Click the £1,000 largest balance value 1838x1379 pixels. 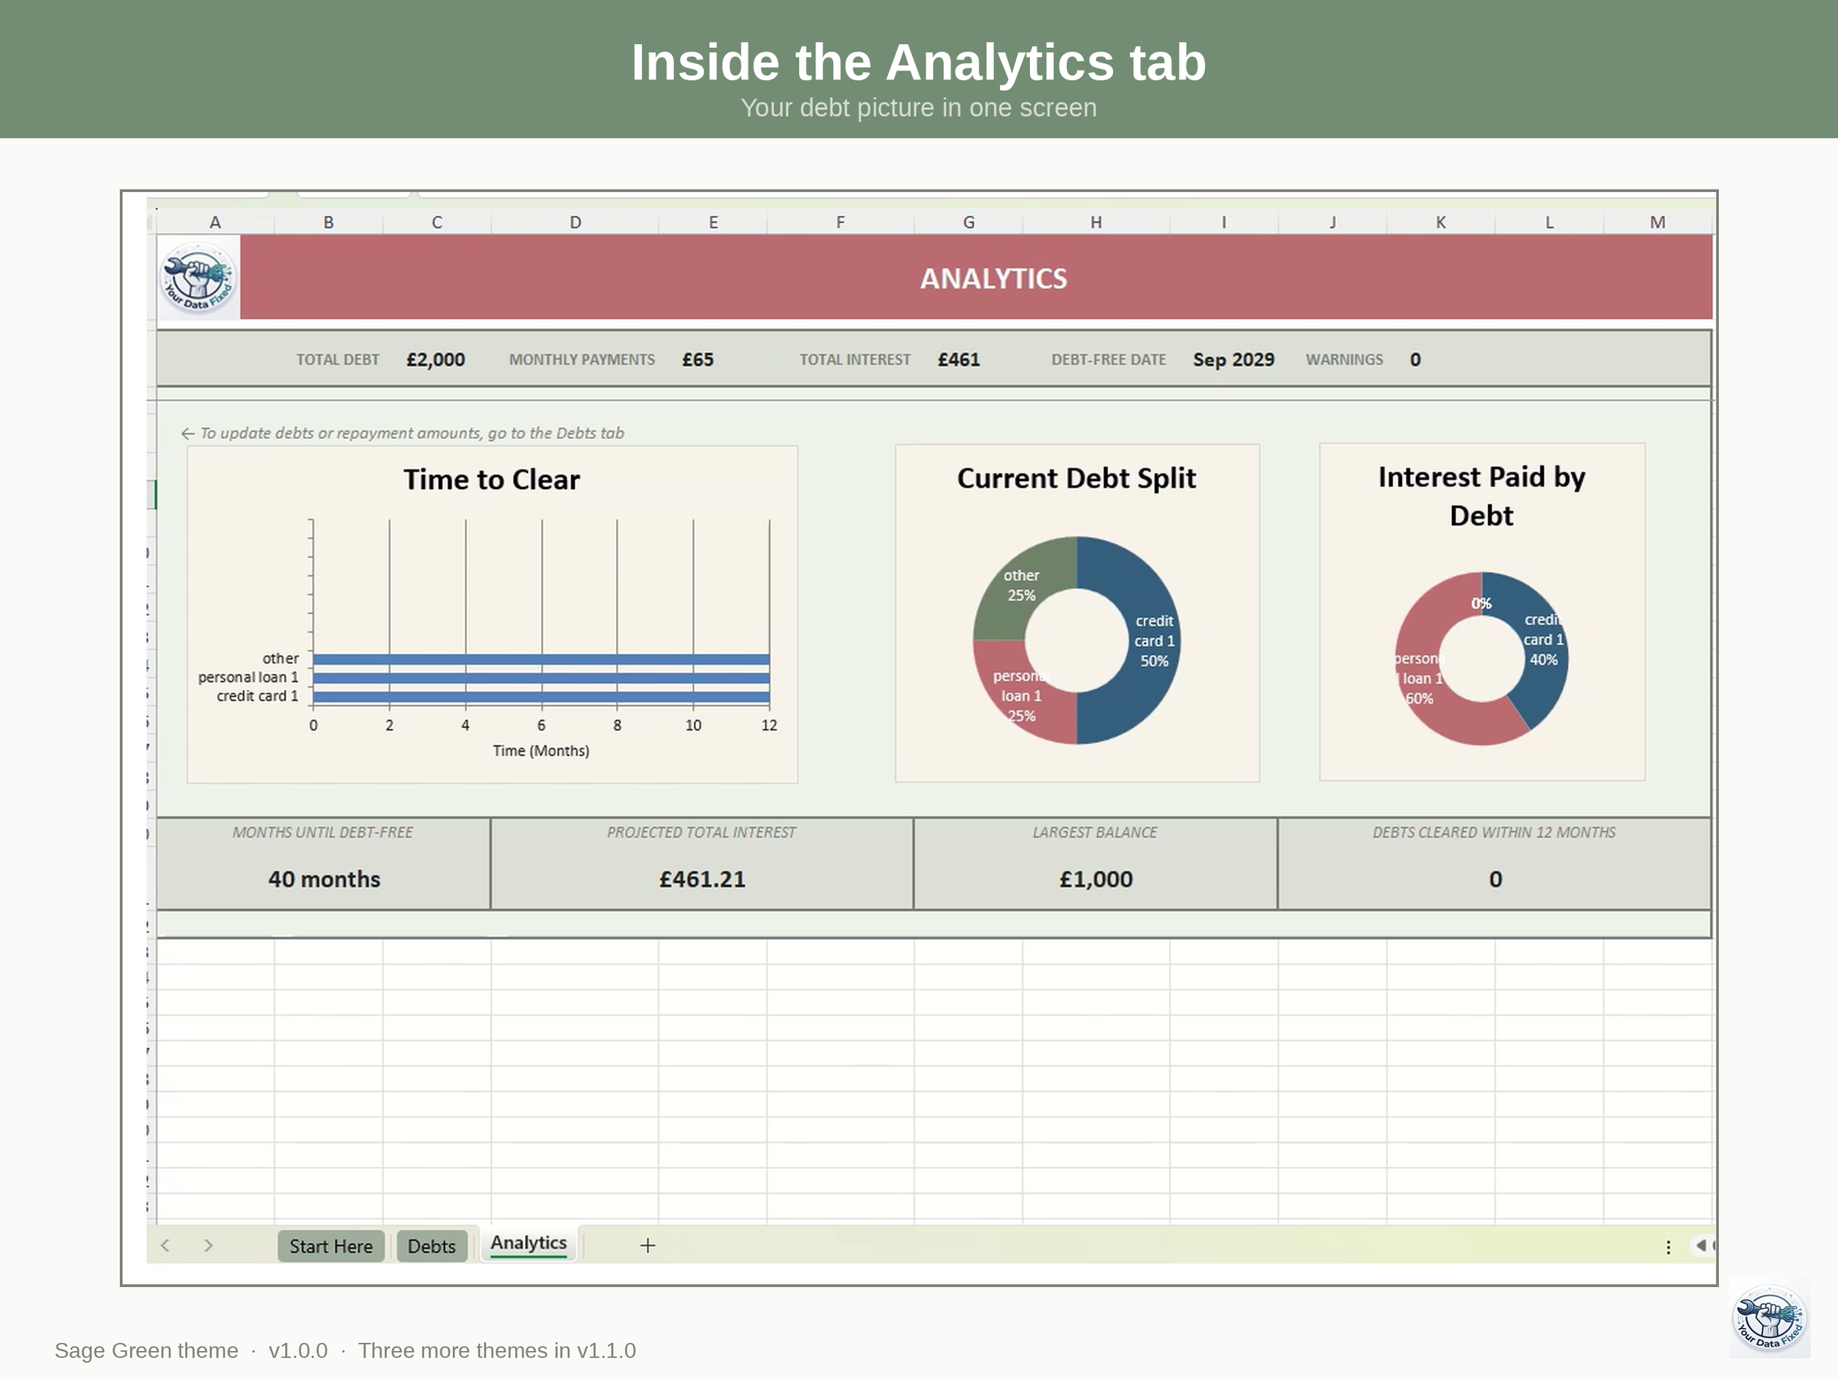[x=1096, y=880]
